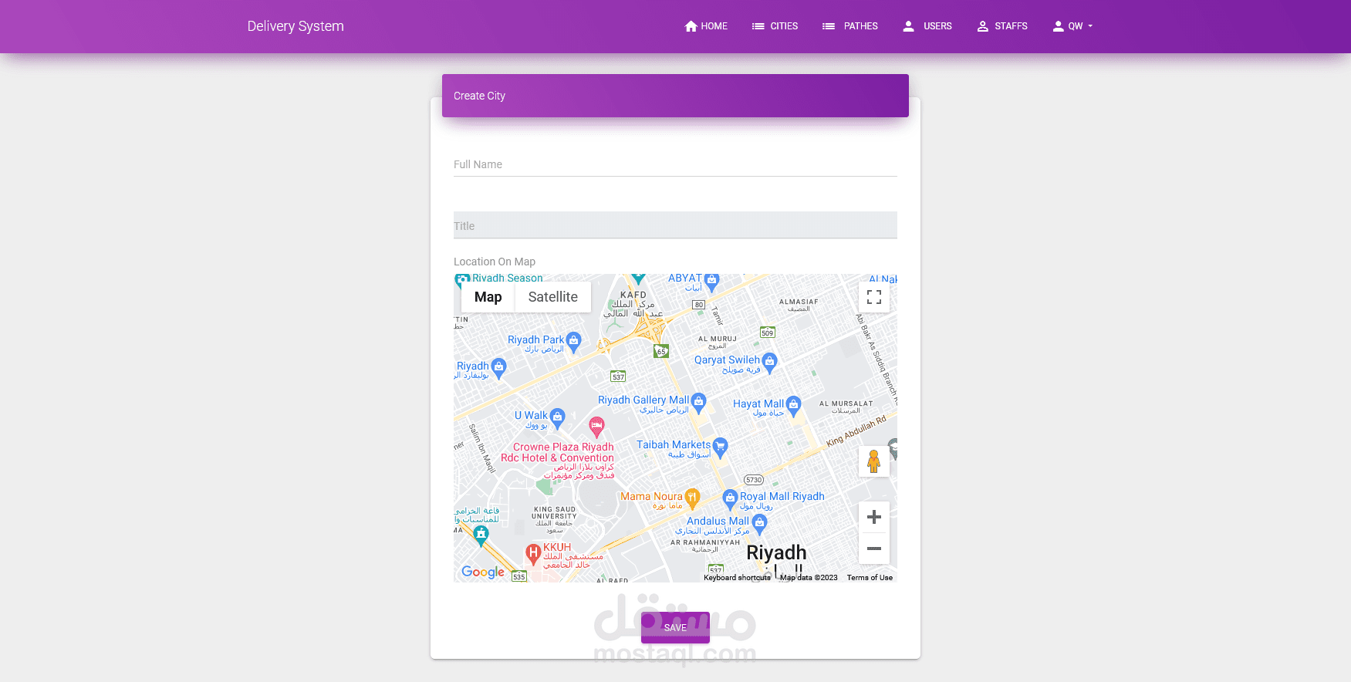Click the Location On Map label
This screenshot has height=682, width=1351.
click(x=495, y=262)
